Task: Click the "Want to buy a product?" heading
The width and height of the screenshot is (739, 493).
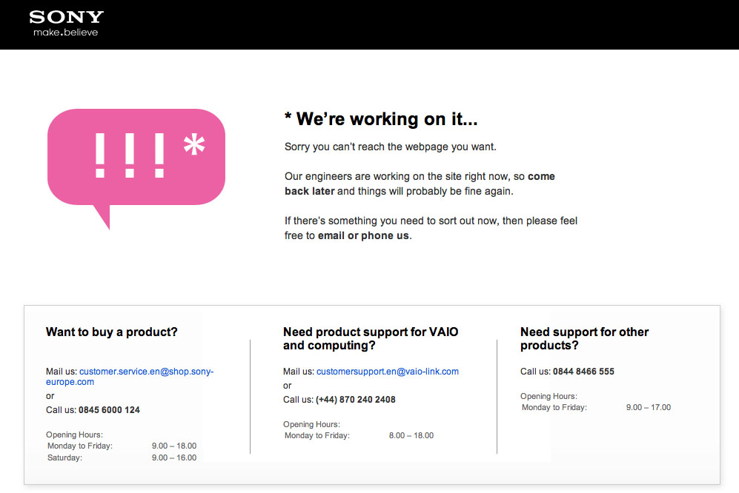Action: pyautogui.click(x=112, y=332)
